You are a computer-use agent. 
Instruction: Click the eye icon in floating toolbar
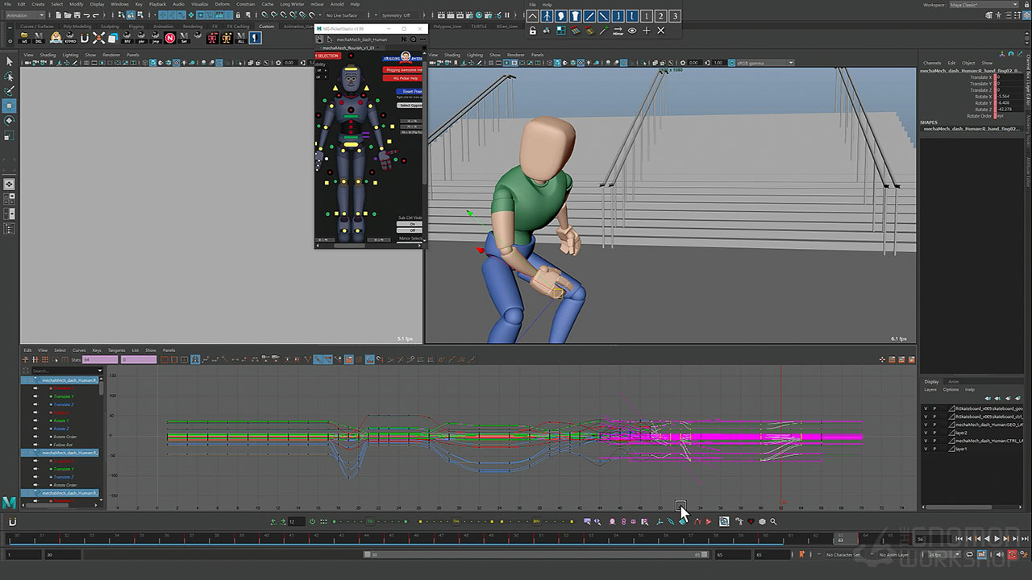(632, 31)
